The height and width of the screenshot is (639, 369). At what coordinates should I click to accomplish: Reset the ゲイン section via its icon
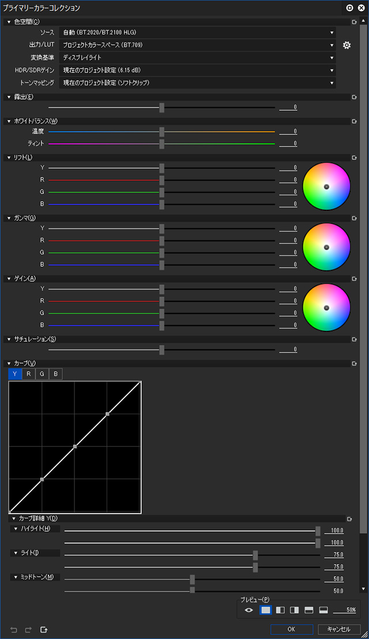(355, 279)
